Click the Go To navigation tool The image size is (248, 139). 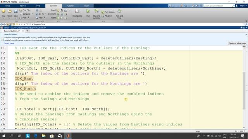40,14
